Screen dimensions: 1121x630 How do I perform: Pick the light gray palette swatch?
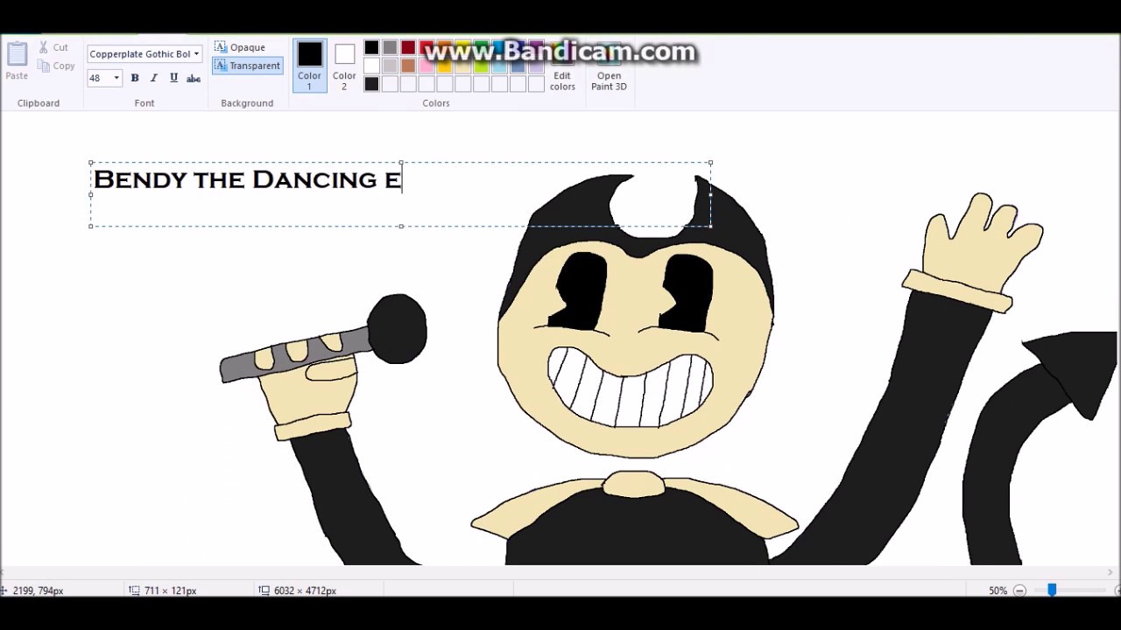(390, 66)
